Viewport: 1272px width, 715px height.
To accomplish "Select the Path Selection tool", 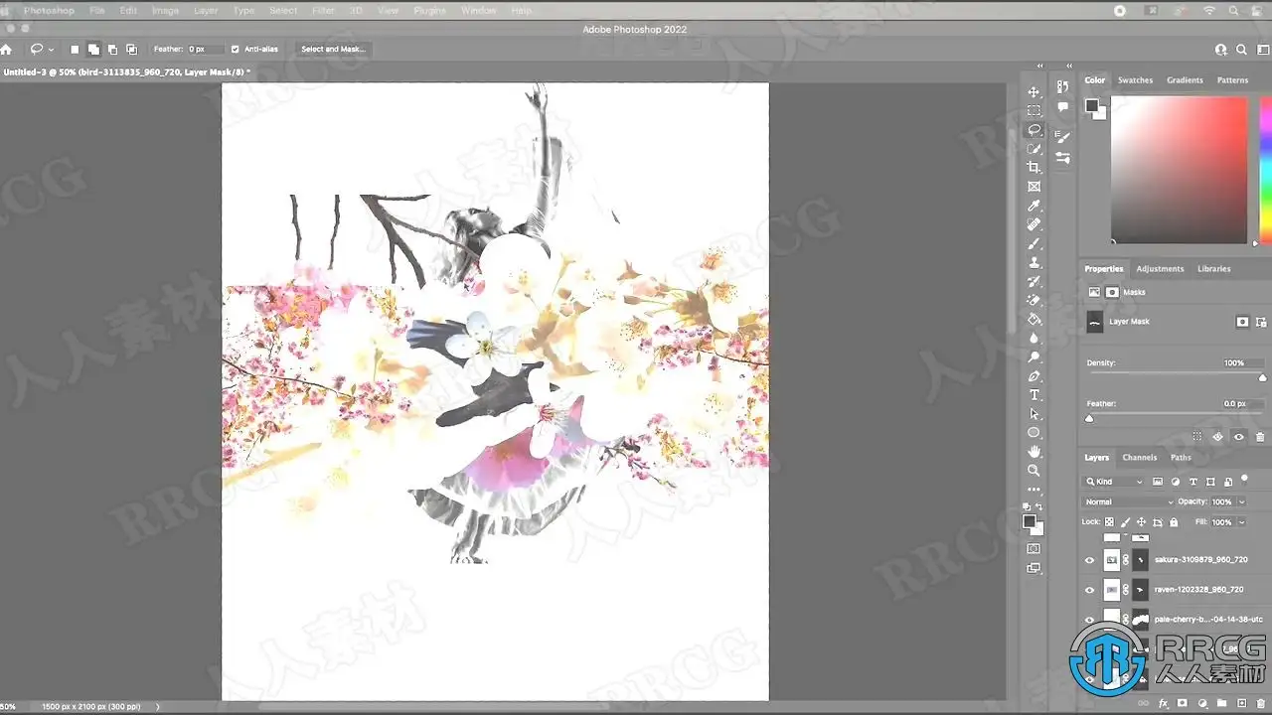I will pos(1034,414).
